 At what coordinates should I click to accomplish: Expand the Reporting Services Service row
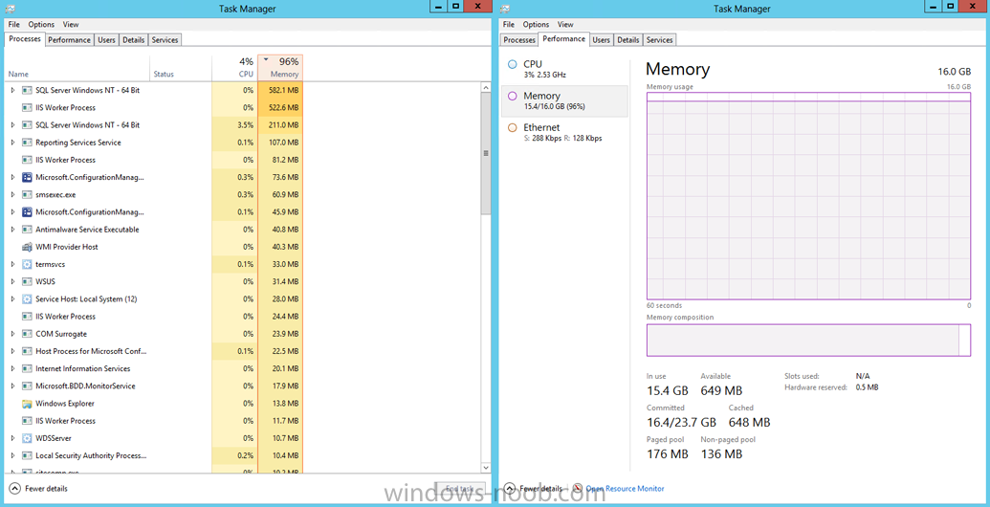coord(12,143)
